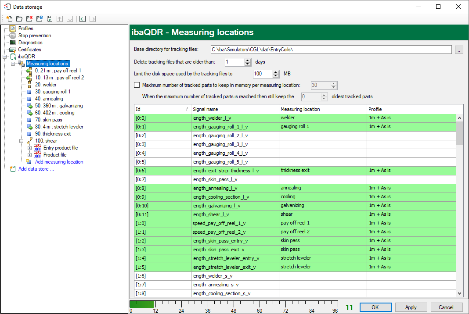Collapse the ibaQDR tree node

tap(4, 57)
